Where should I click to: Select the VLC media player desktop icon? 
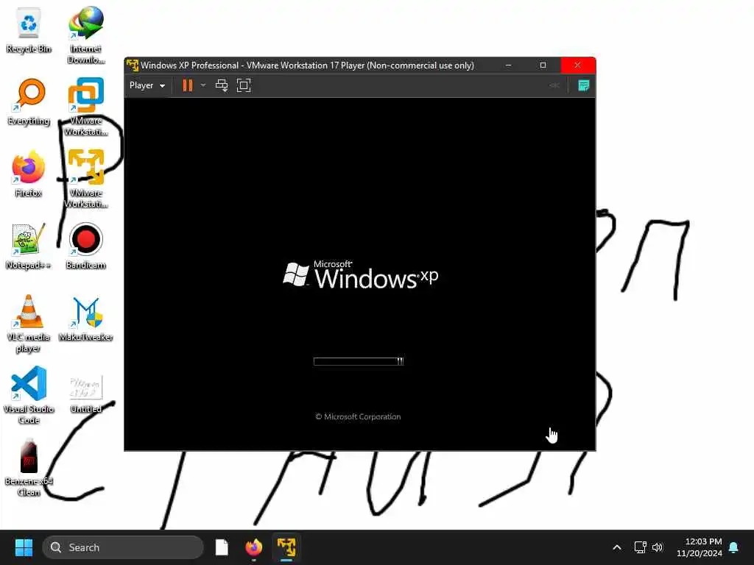[x=29, y=324]
